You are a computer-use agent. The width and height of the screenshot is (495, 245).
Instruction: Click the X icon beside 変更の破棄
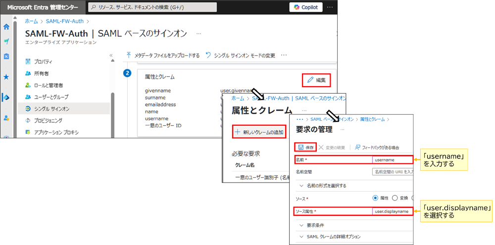click(321, 147)
